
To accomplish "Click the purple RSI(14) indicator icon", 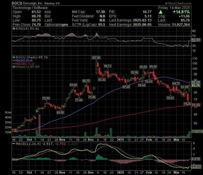I will [14, 28].
